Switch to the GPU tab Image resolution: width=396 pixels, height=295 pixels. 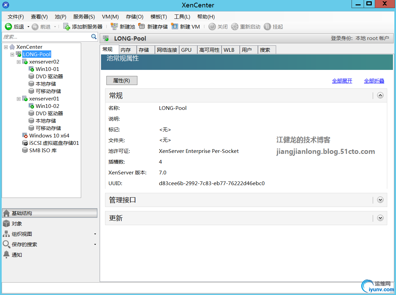coord(188,50)
